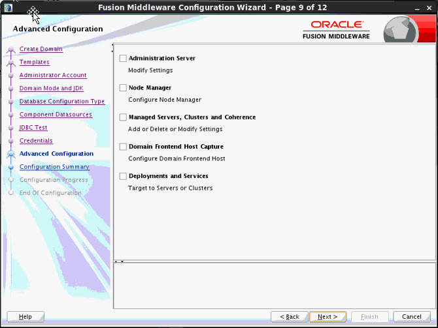This screenshot has height=328, width=438.
Task: Click the Domain Mode and JDK bullet icon
Action: [x=11, y=89]
